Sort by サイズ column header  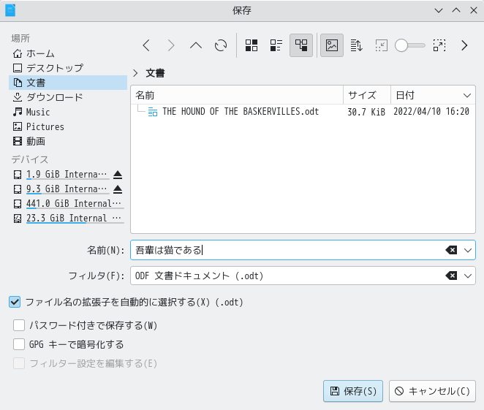pyautogui.click(x=367, y=95)
